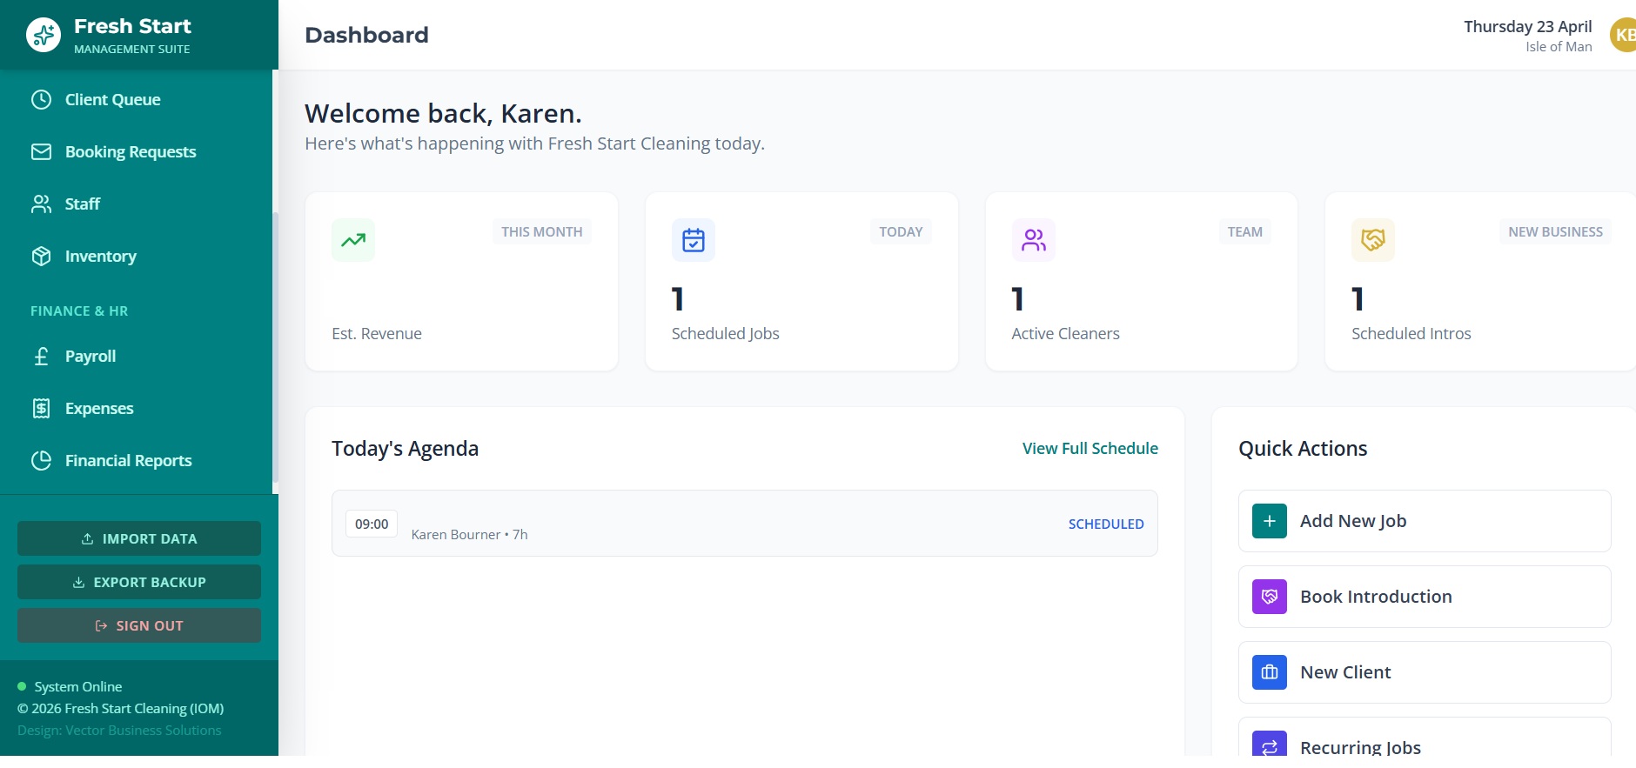Click the Design: Vector Business Solutions credit
This screenshot has width=1636, height=768.
tap(119, 730)
